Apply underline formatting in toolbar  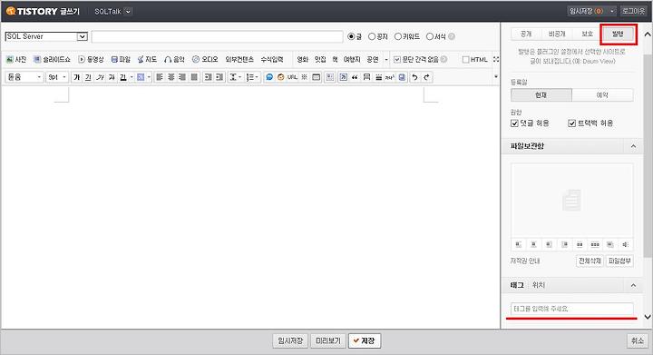pos(88,77)
